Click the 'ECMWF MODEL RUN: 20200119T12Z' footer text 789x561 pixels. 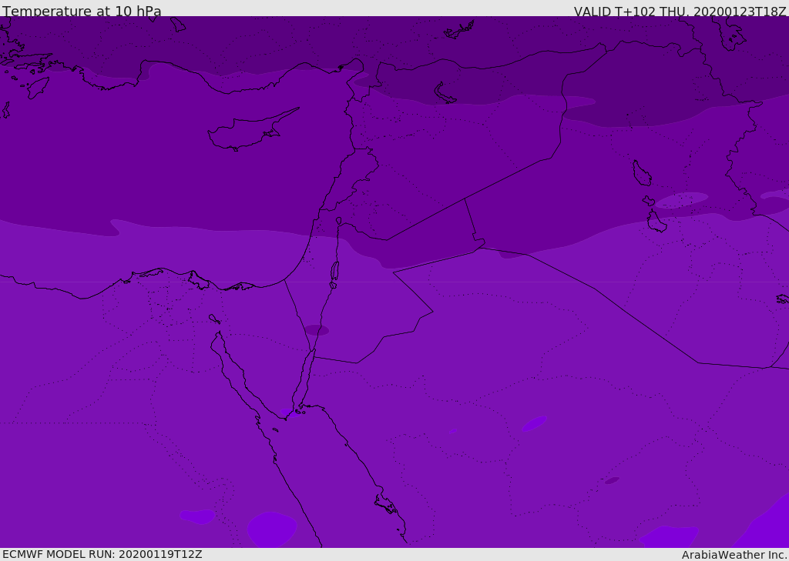102,554
